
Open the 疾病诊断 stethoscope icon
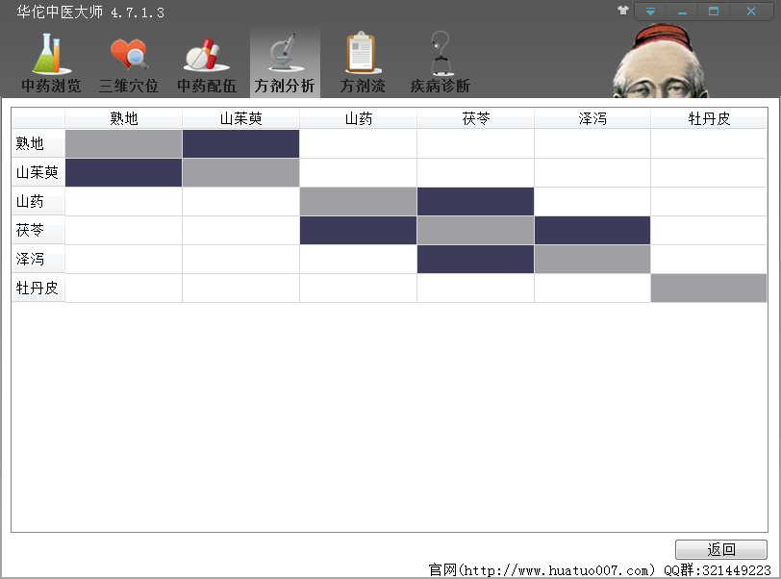(441, 63)
